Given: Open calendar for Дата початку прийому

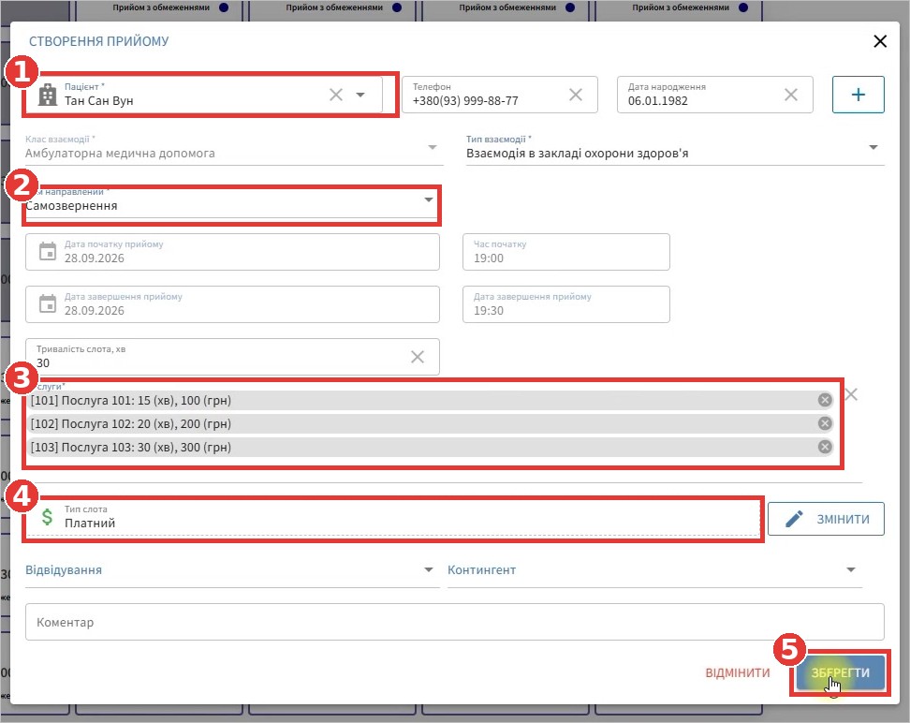Looking at the screenshot, I should [x=48, y=252].
